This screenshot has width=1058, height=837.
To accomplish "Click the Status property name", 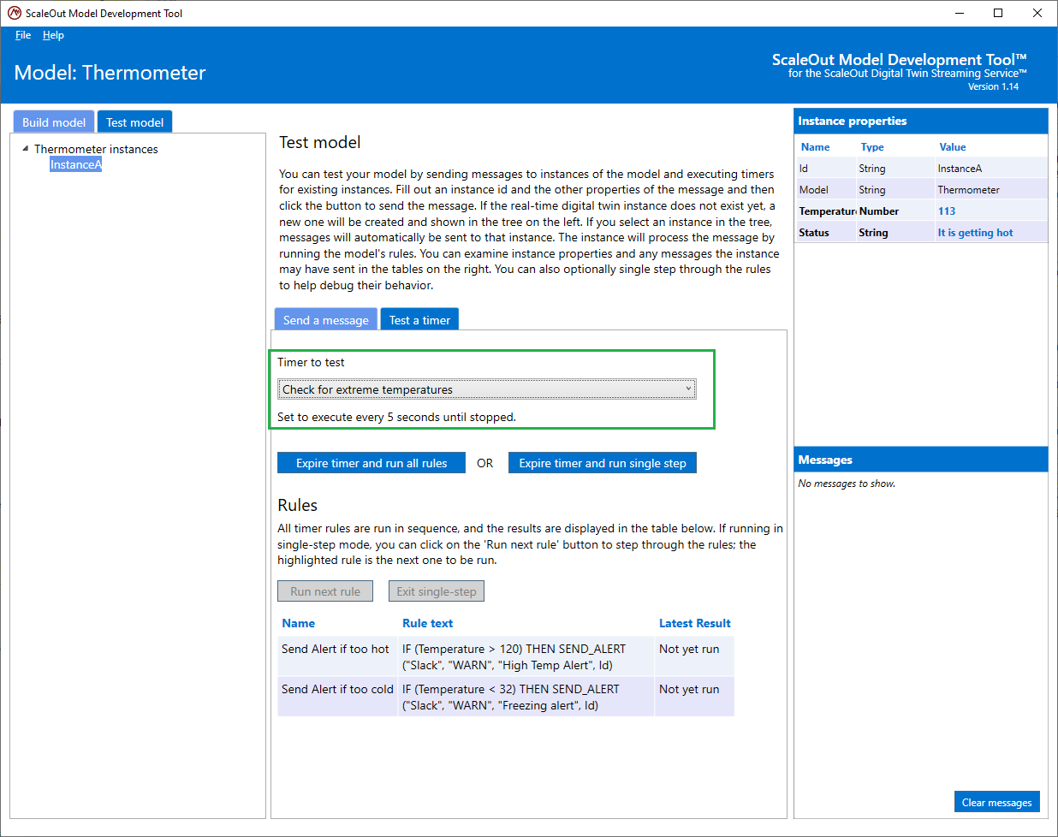I will coord(814,233).
